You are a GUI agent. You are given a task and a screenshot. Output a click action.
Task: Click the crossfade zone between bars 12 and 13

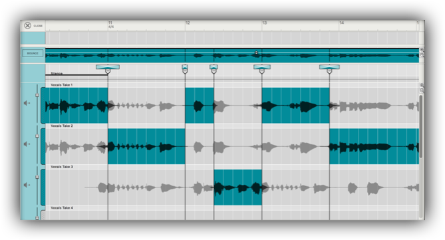point(214,67)
